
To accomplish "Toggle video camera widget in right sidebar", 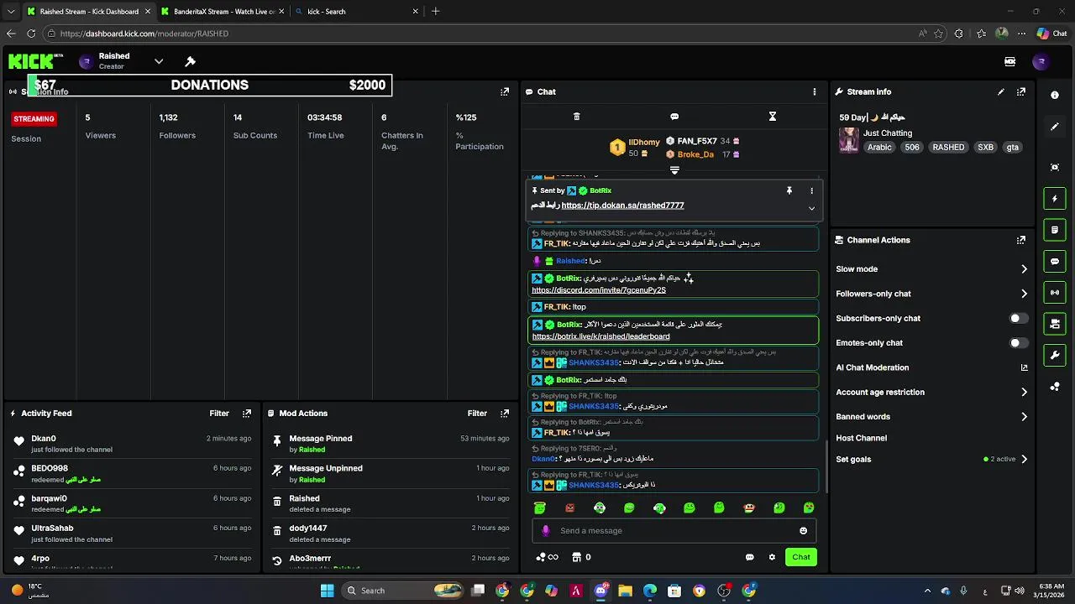I will (1055, 323).
